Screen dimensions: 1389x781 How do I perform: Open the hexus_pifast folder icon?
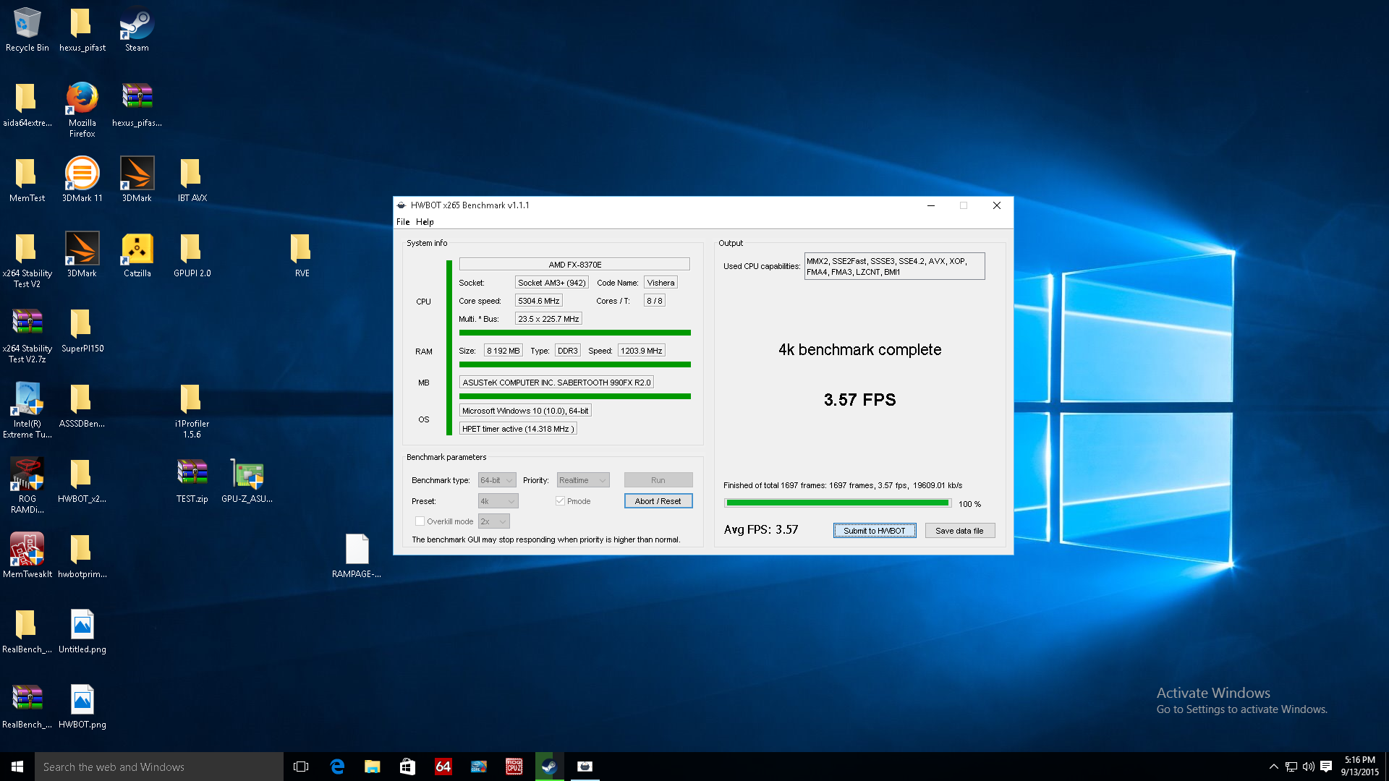point(82,29)
